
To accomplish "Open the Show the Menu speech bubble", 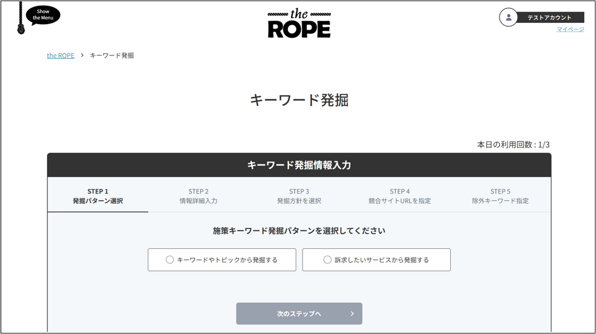I will [x=43, y=15].
